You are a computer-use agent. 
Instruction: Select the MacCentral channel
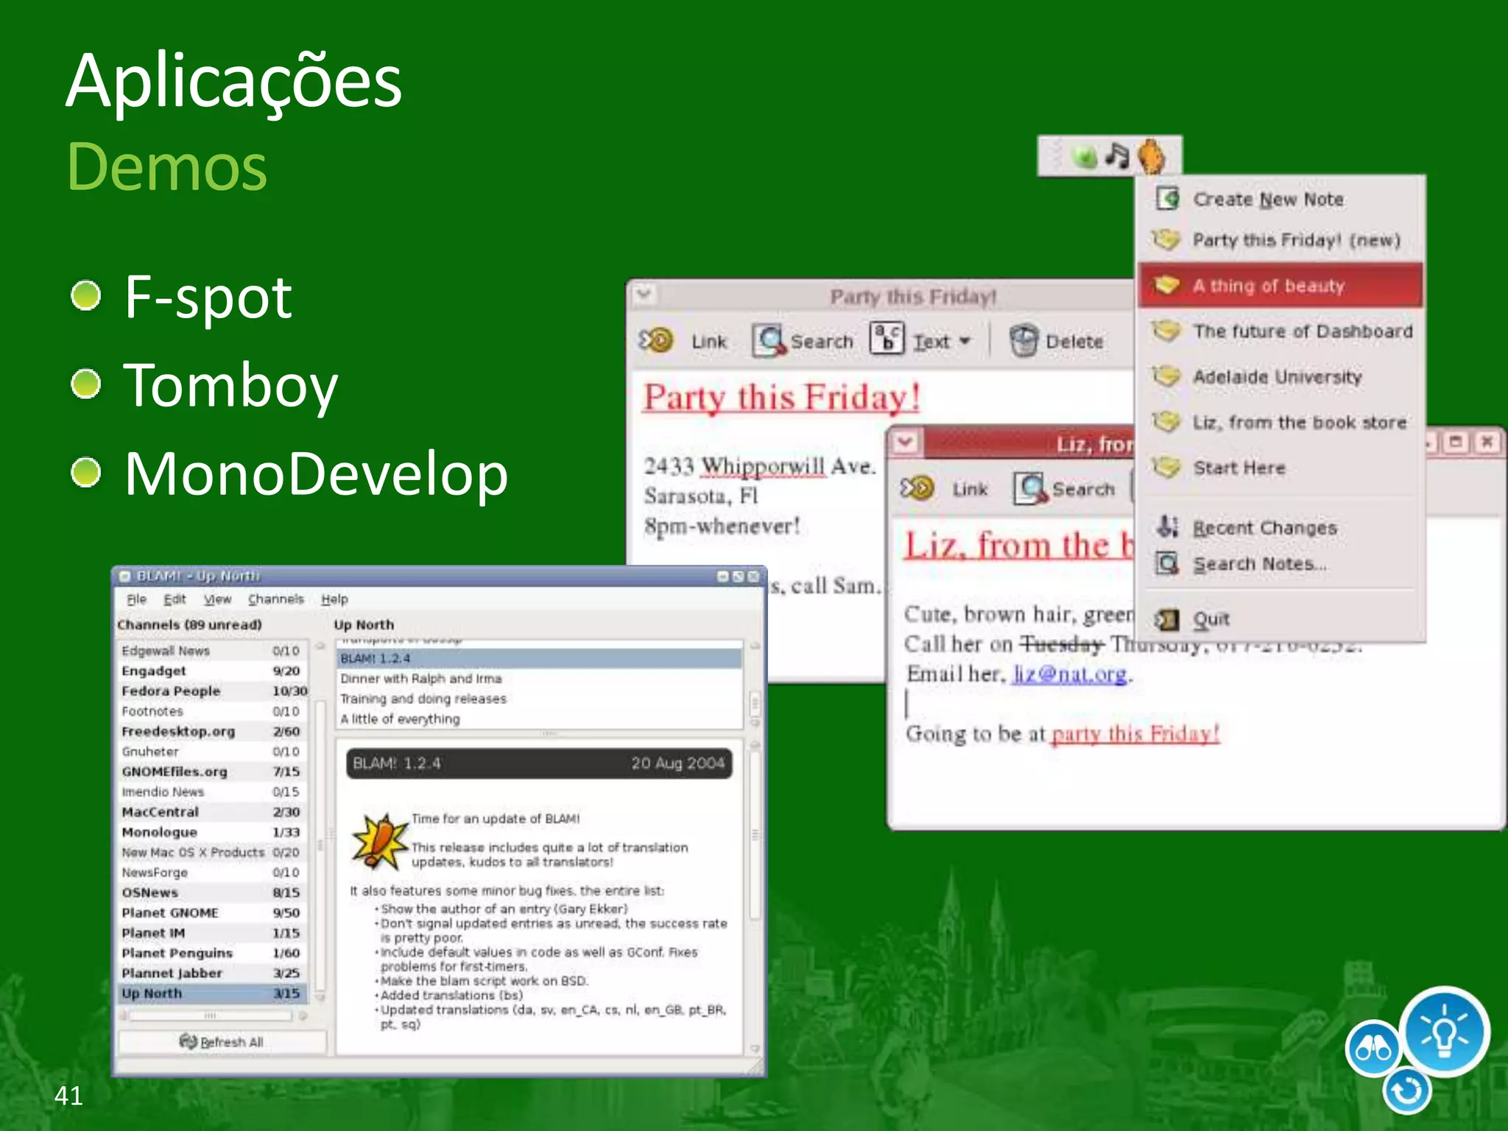tap(211, 811)
